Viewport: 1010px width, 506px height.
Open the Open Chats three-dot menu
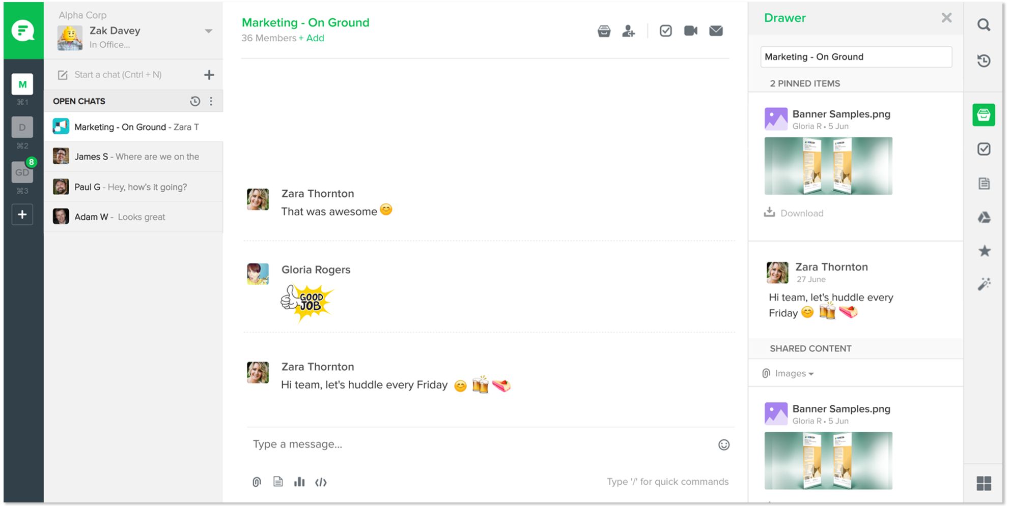pos(211,101)
